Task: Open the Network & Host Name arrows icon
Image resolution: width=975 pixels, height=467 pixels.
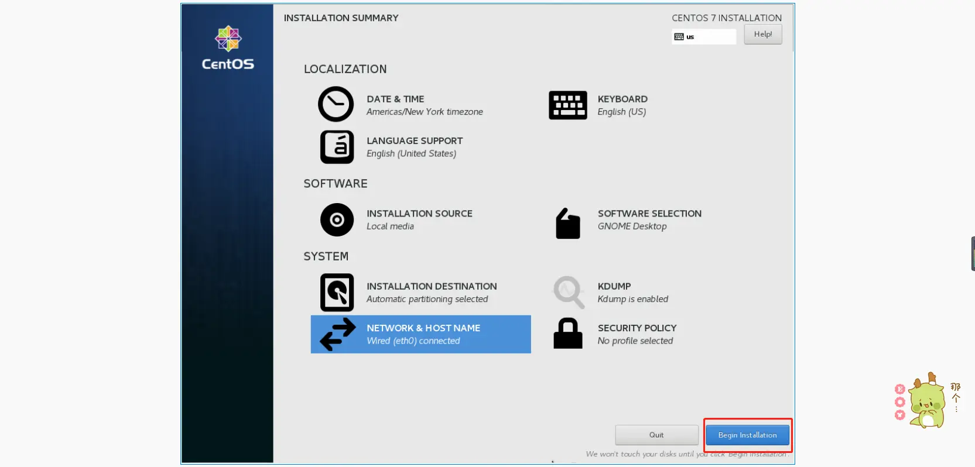Action: (337, 334)
